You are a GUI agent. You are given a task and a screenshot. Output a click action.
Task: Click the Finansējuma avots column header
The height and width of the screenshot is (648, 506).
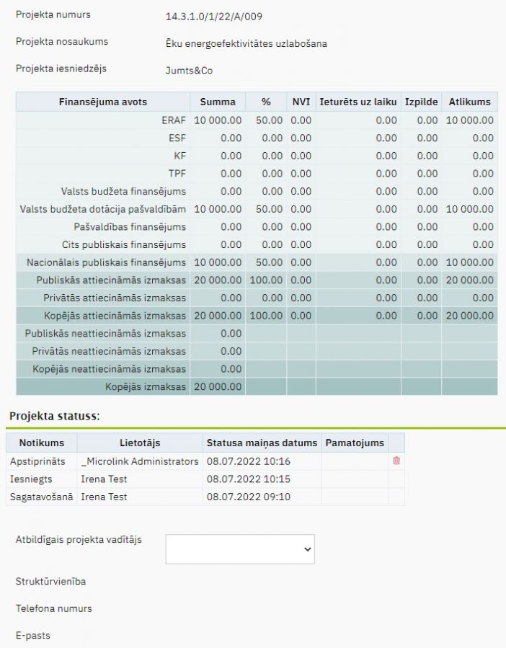[x=102, y=102]
